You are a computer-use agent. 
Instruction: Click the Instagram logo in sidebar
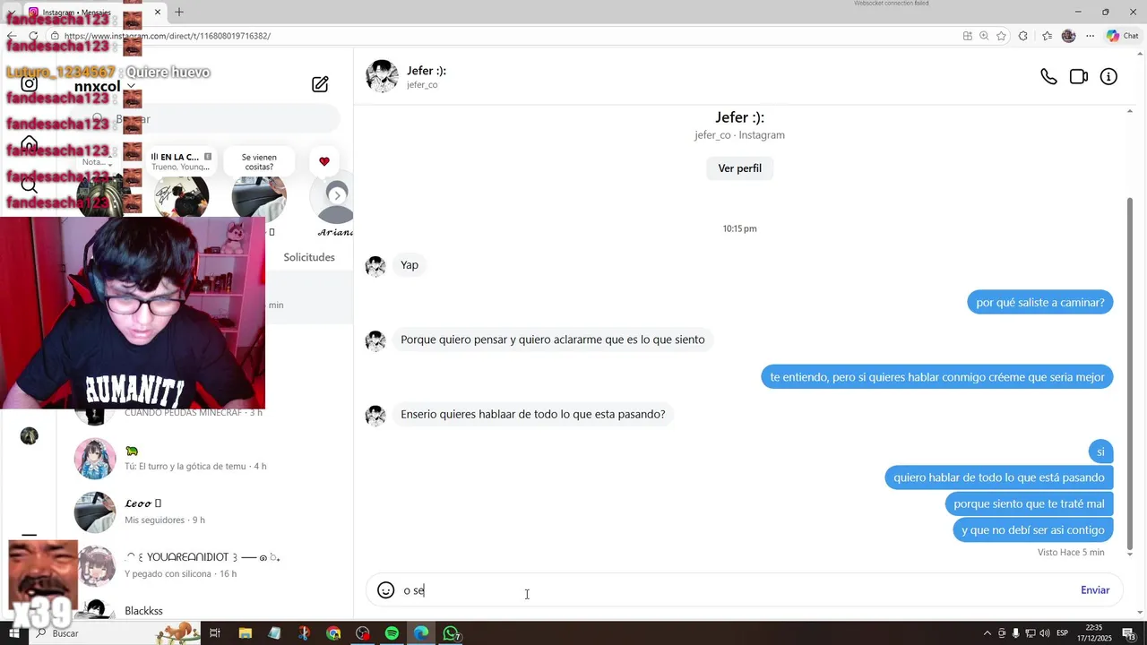(29, 84)
